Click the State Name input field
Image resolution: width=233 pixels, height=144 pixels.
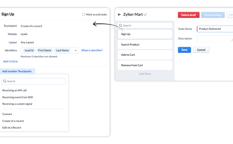(x=215, y=29)
